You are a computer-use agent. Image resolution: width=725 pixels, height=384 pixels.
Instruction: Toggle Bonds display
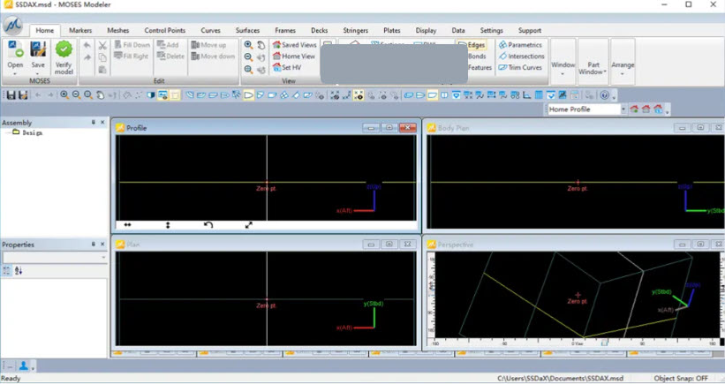477,56
